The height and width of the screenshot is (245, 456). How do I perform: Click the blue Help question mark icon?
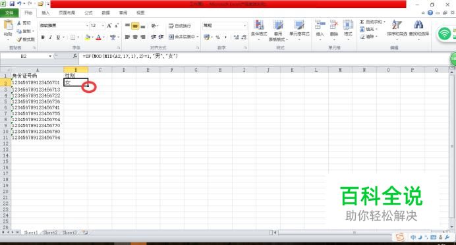point(430,13)
